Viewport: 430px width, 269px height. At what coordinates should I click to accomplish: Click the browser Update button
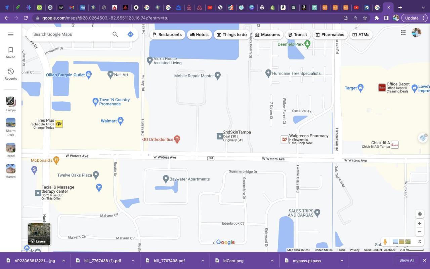tap(414, 18)
